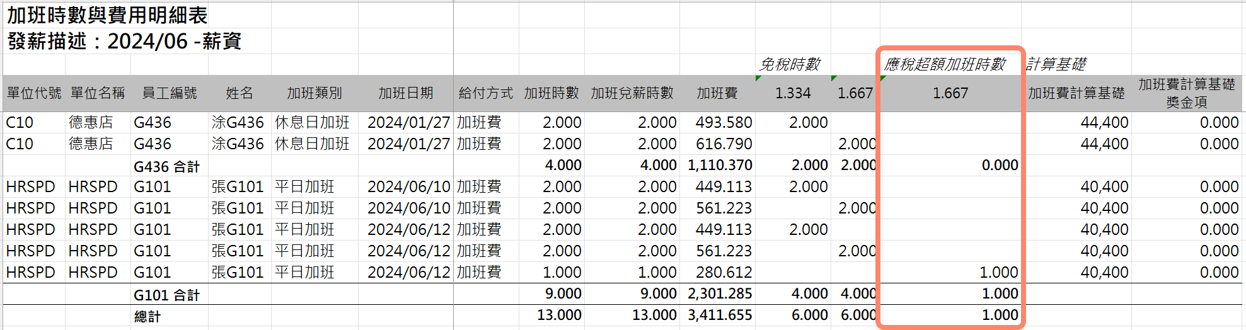Click the 給付方式 header cell
This screenshot has height=330, width=1246.
(x=485, y=93)
